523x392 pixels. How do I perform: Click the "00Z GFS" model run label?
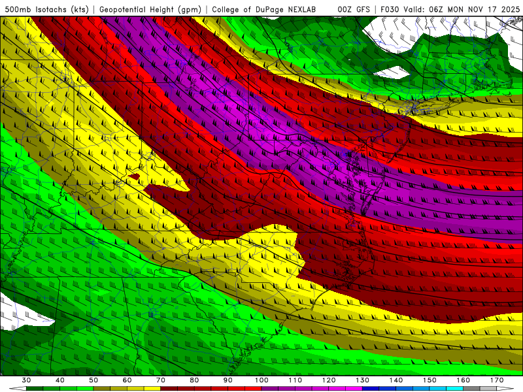tap(354, 10)
